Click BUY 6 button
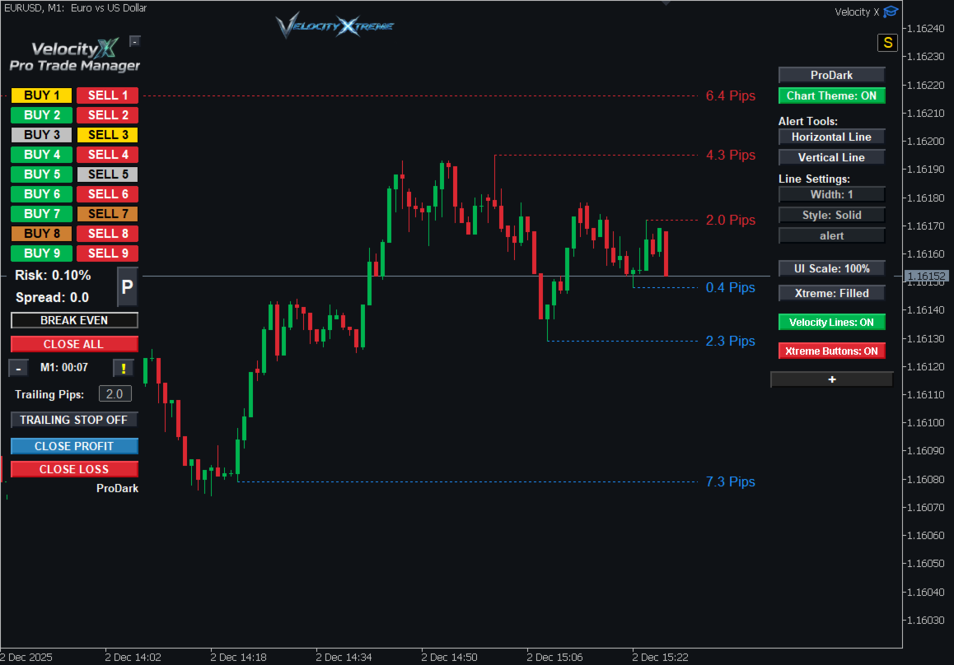This screenshot has height=665, width=954. tap(41, 194)
